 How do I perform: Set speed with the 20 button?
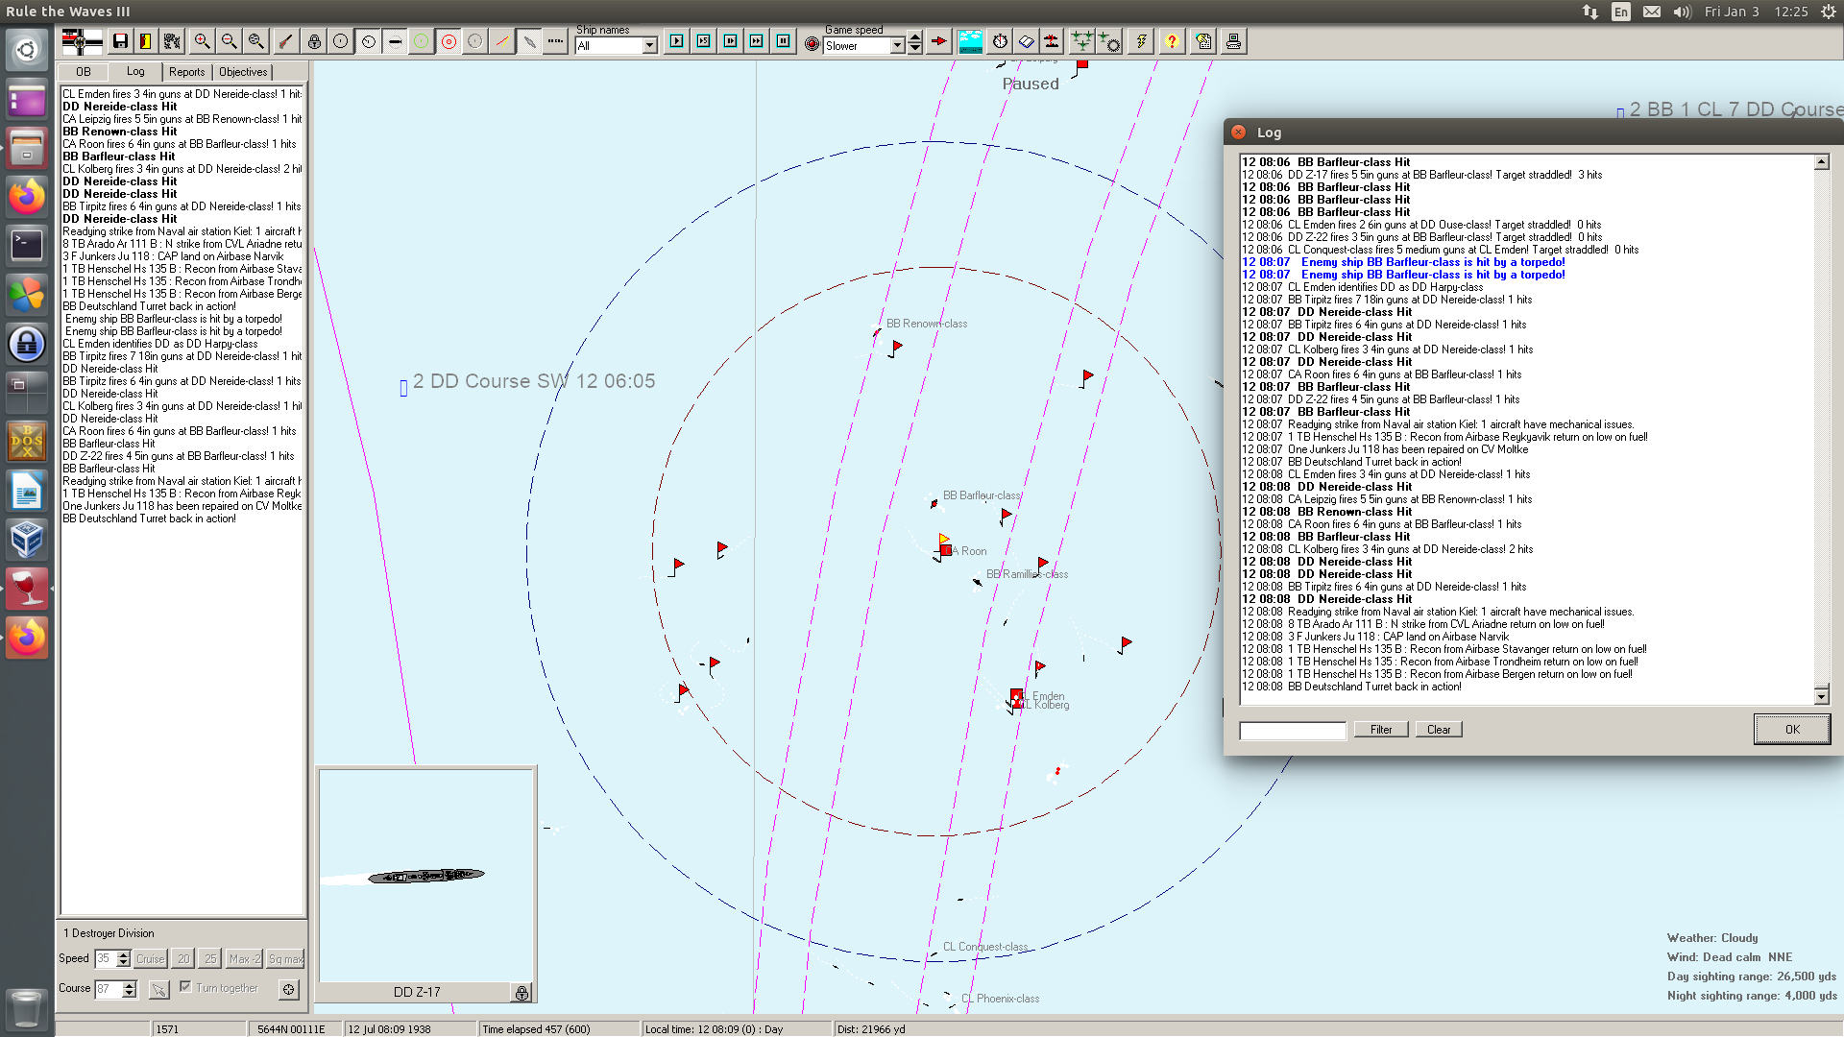[x=183, y=958]
